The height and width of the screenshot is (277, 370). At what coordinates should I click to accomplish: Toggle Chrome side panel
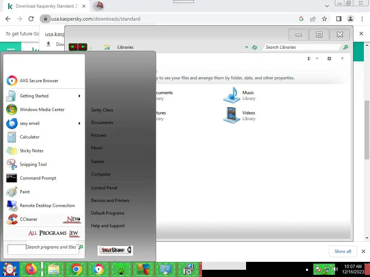[339, 19]
